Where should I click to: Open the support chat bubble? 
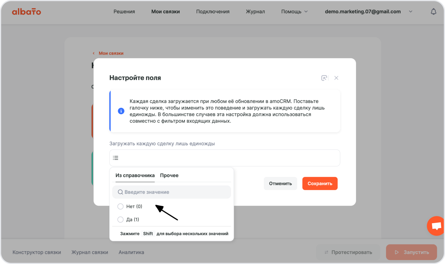pos(436,226)
